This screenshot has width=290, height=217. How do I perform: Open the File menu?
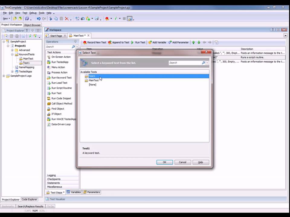5,13
